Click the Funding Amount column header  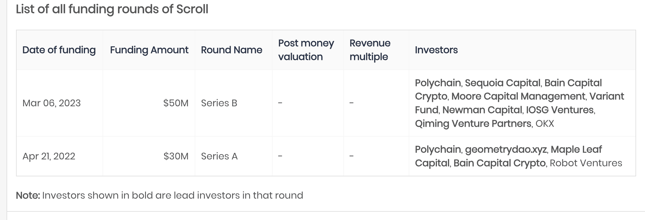[x=149, y=50]
